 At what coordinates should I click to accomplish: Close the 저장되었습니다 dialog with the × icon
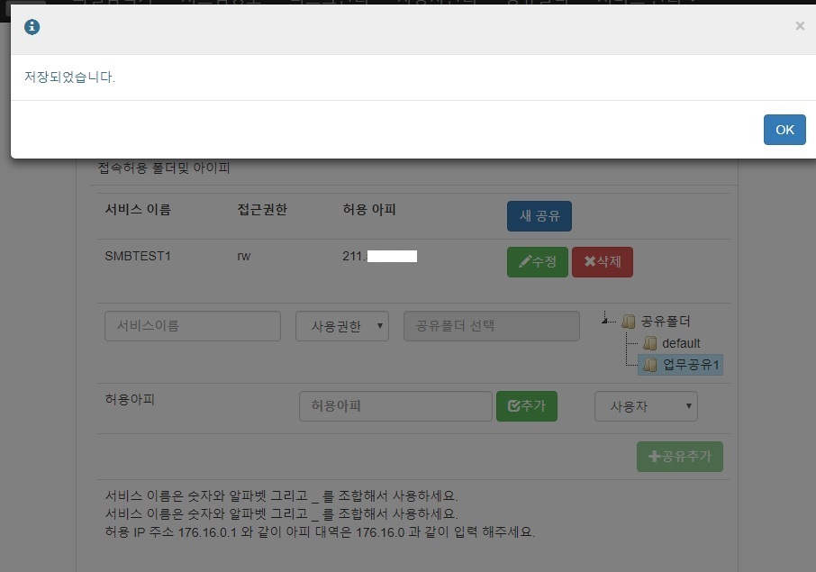click(799, 26)
